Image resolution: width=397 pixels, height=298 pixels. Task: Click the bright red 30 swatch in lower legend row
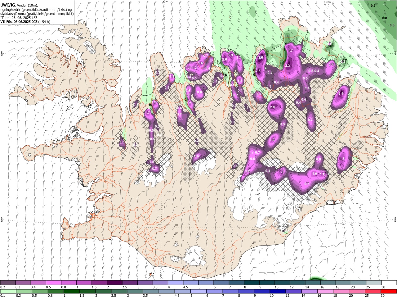(389, 291)
